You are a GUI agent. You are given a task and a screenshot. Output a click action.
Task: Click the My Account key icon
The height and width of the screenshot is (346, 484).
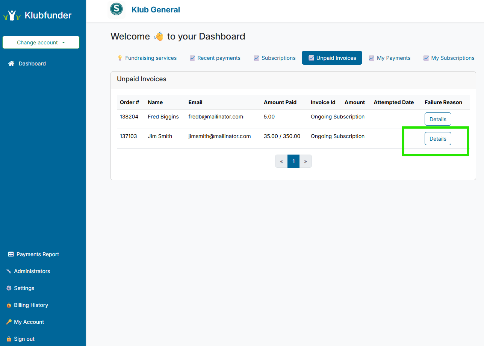coord(9,322)
